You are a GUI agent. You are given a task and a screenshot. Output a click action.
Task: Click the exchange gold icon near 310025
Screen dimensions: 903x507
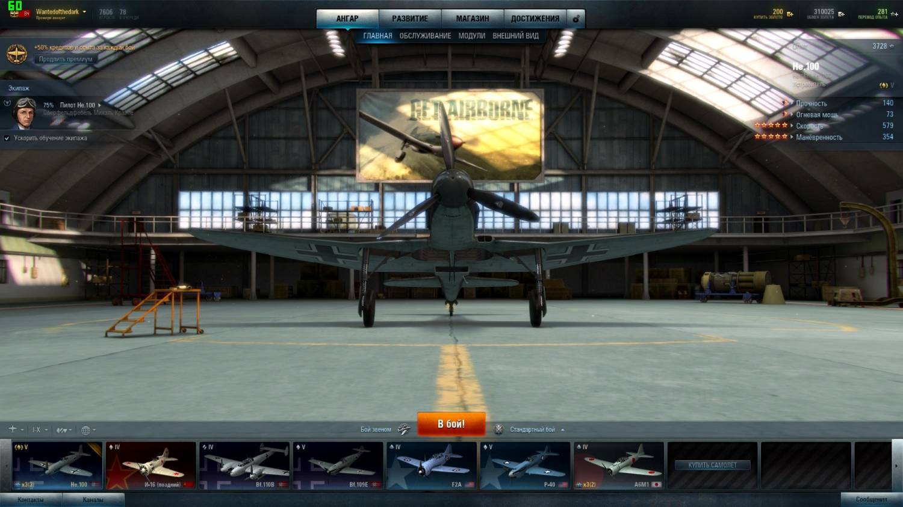[x=841, y=14]
